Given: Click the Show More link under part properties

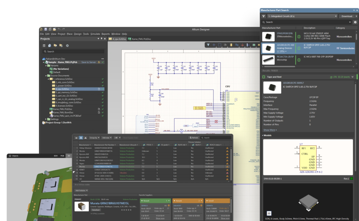Looking at the screenshot, I should tap(270, 130).
